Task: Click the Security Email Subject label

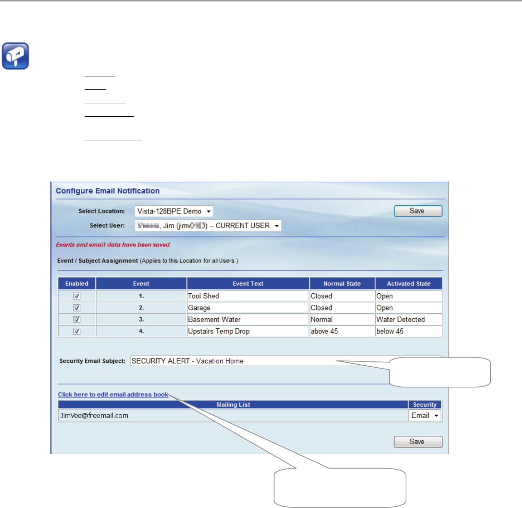Action: (x=92, y=361)
